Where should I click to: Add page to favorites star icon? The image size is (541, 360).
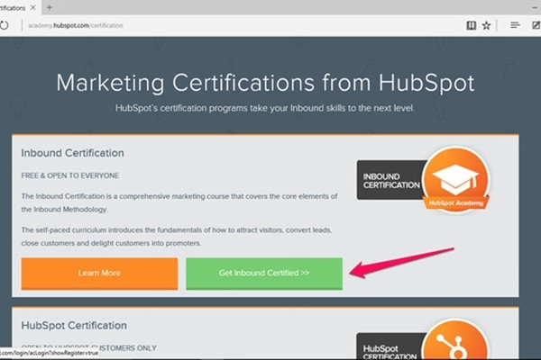pos(486,25)
